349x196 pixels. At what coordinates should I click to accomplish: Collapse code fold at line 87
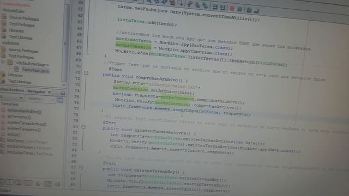[x=81, y=167]
